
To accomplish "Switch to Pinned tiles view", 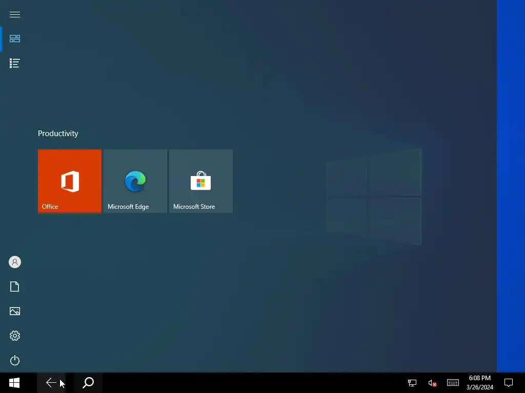I will pyautogui.click(x=15, y=39).
